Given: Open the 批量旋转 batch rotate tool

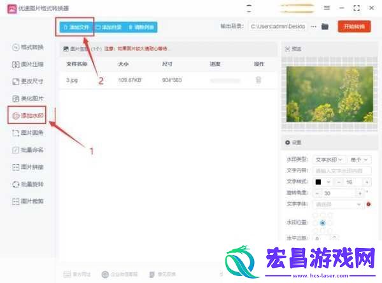Looking at the screenshot, I should pos(28,184).
